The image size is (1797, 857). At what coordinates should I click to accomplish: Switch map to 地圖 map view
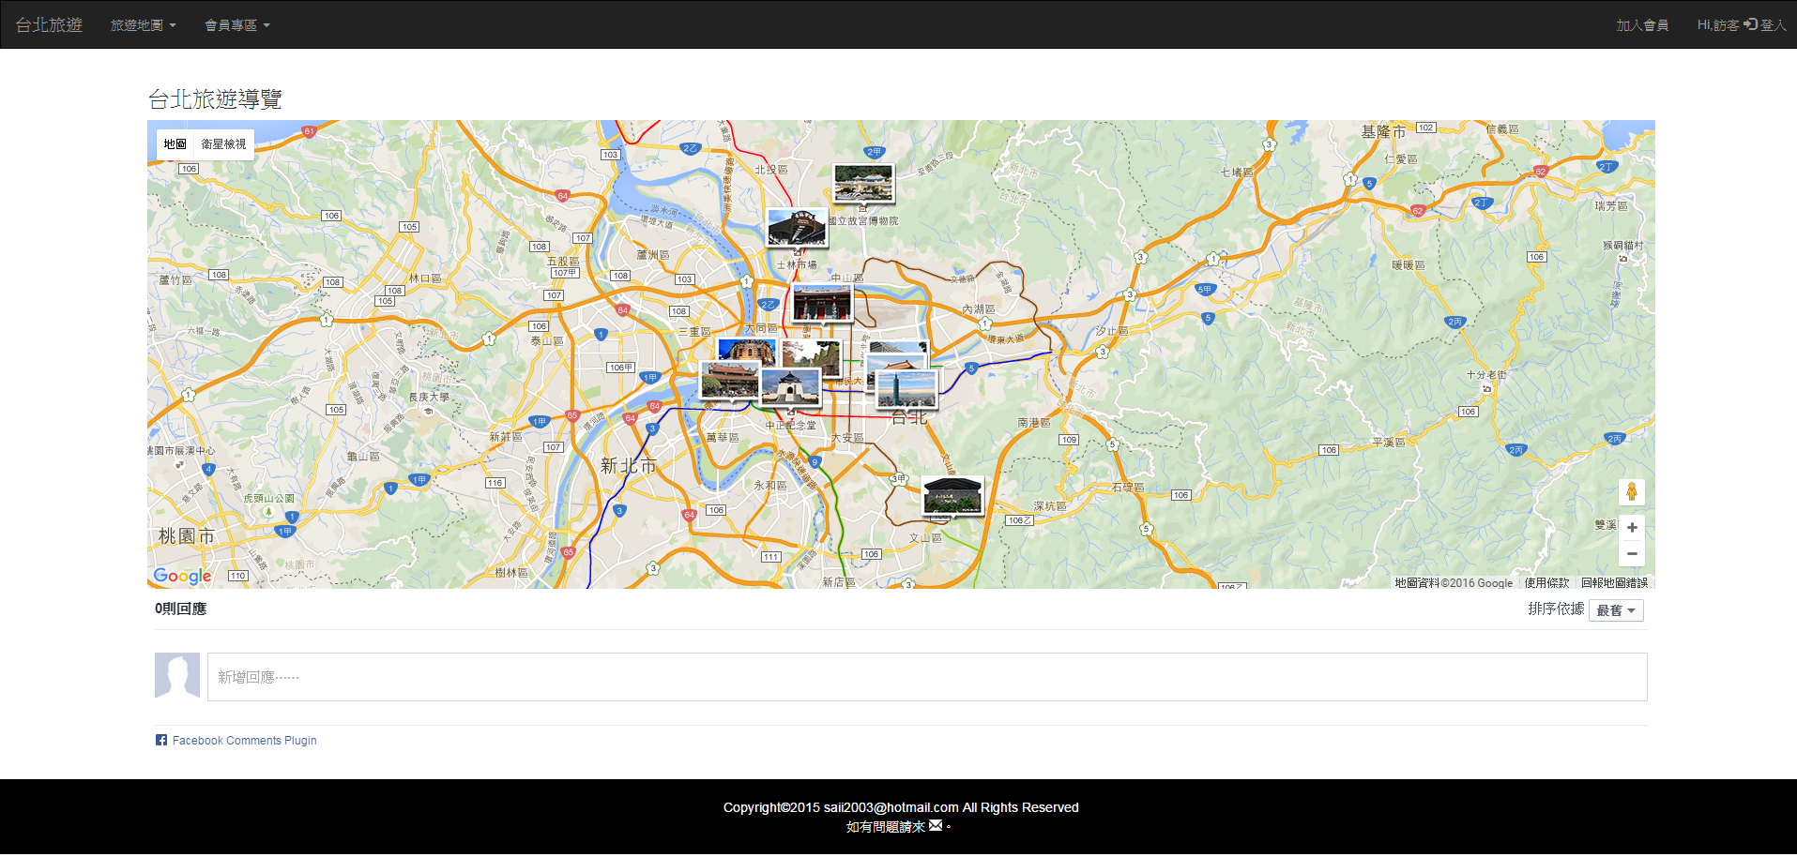pos(175,144)
